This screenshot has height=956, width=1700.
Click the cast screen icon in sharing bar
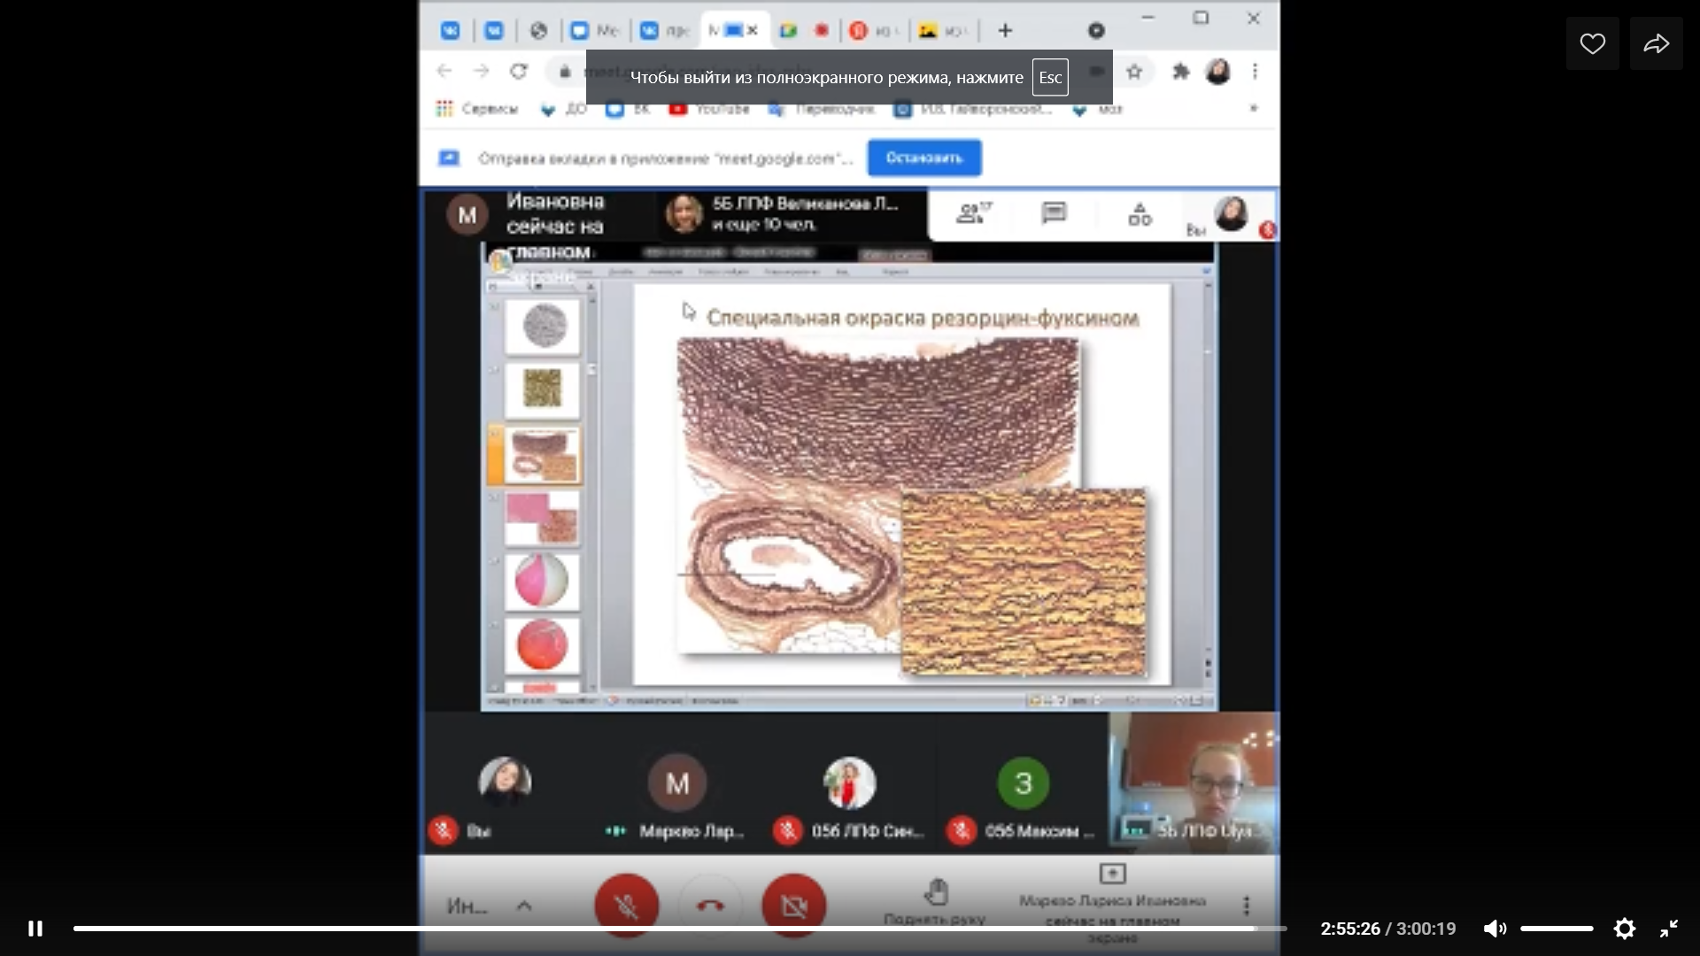(449, 158)
